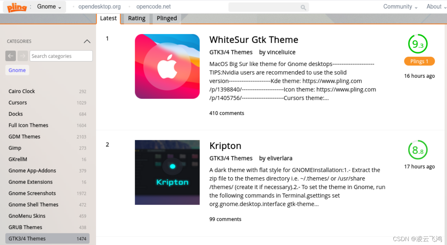Click the 17 hours ago timestamp
The image size is (447, 245).
pos(419,167)
